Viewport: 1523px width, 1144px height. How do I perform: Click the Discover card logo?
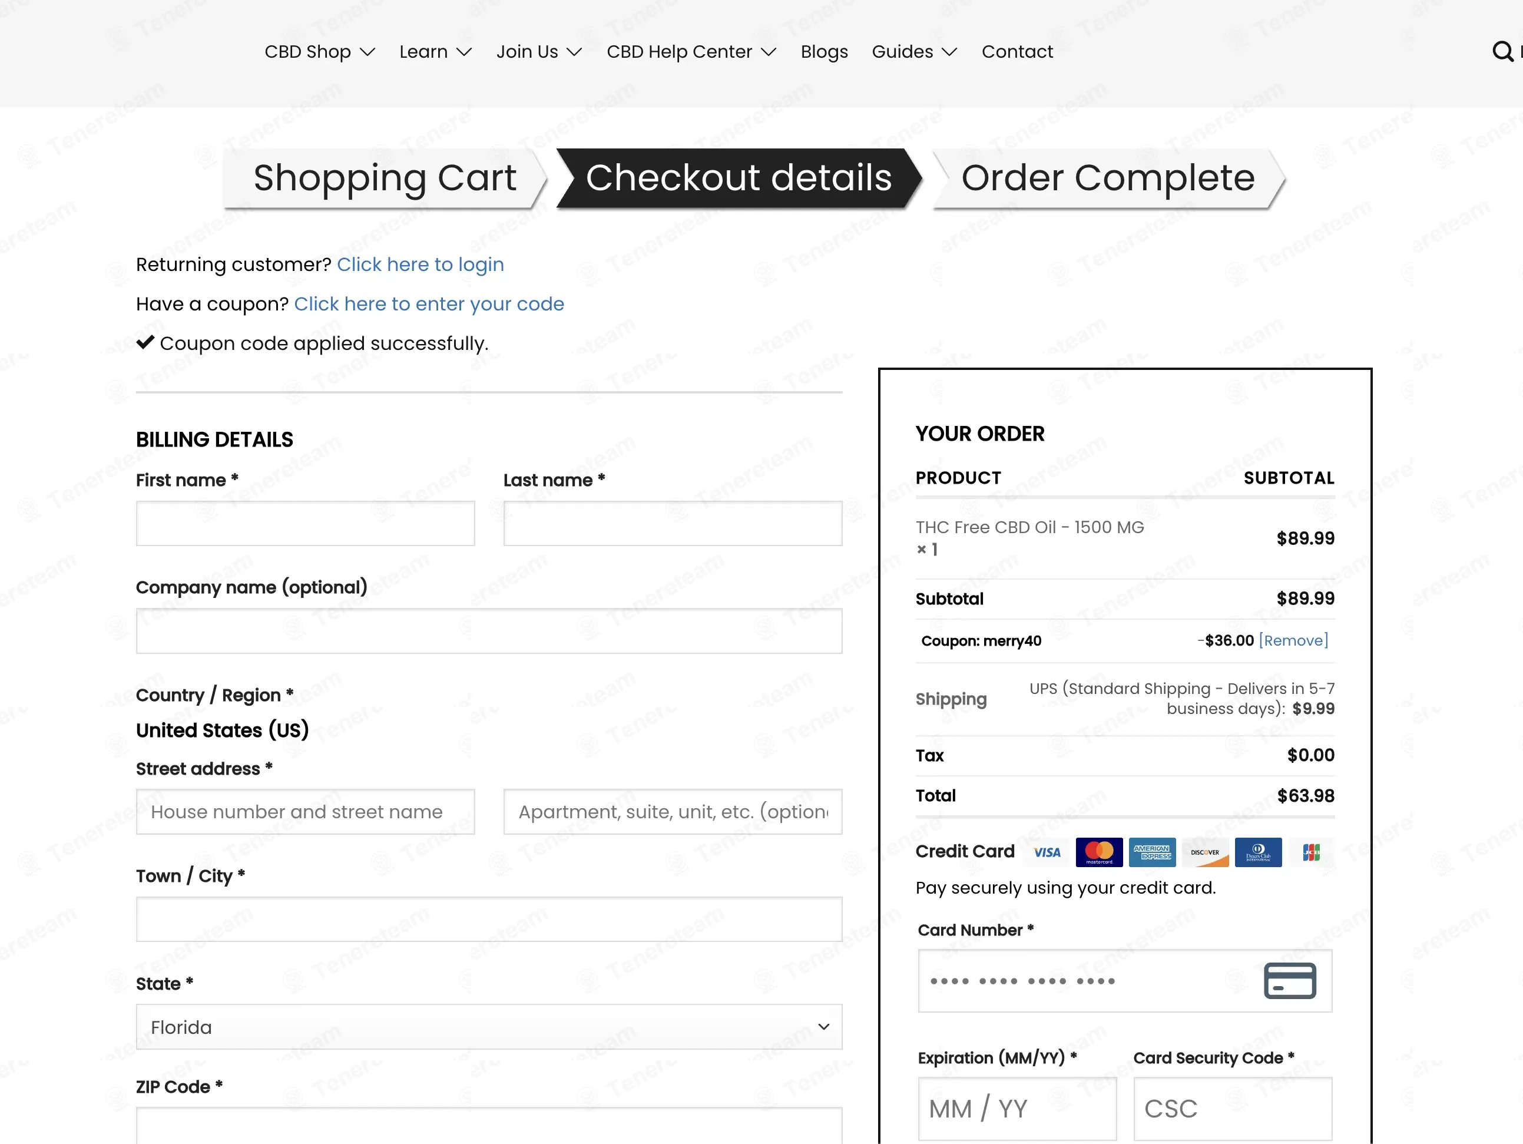pyautogui.click(x=1205, y=852)
